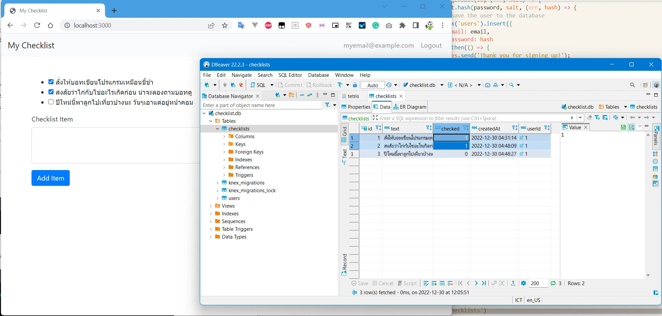The width and height of the screenshot is (662, 316).
Task: Open the Navigate menu
Action: 241,75
